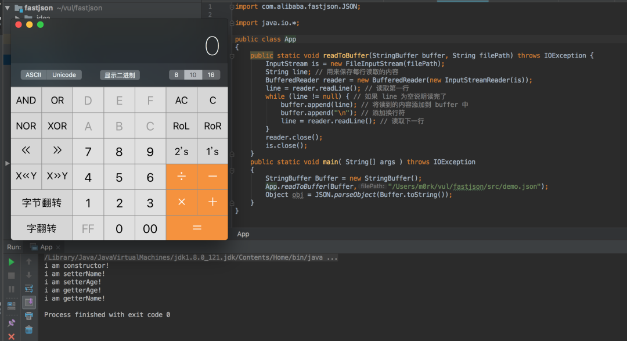Click the Pause output icon in Run panel

point(12,289)
